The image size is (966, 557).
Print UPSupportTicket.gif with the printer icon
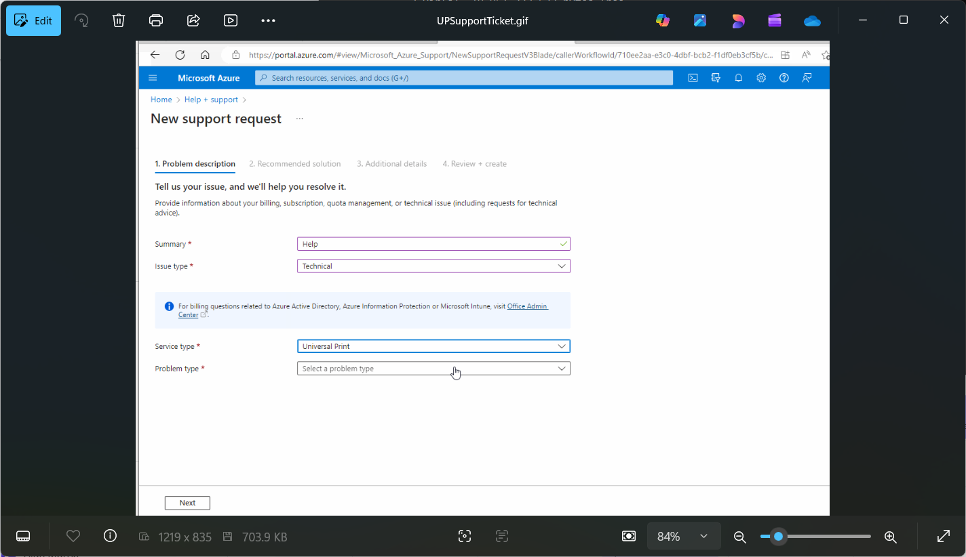click(x=156, y=20)
